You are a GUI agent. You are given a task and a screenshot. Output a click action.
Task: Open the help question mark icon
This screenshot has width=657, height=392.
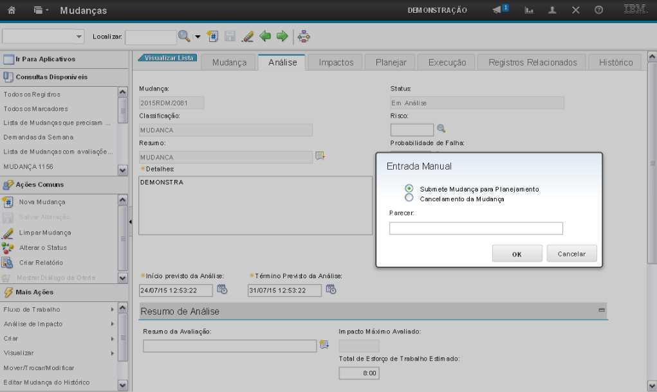598,10
